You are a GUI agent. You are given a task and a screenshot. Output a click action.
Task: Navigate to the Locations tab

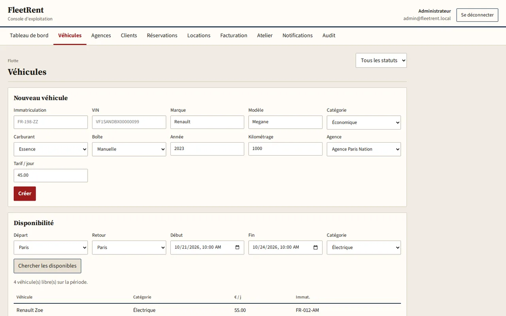point(199,36)
